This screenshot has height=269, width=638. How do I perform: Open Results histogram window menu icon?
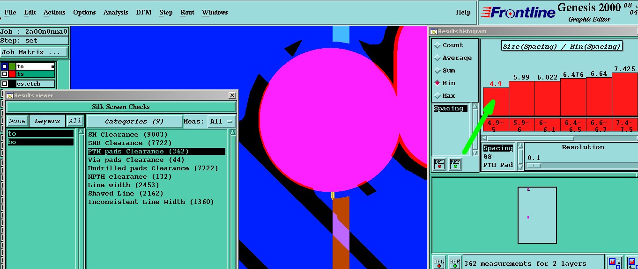point(434,31)
